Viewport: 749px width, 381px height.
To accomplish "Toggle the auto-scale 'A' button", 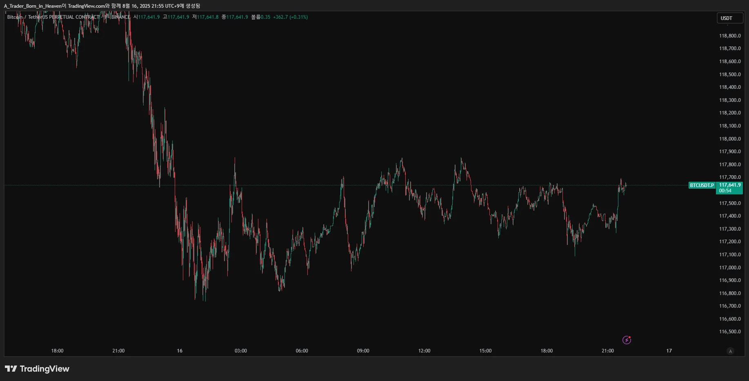I will coord(730,351).
